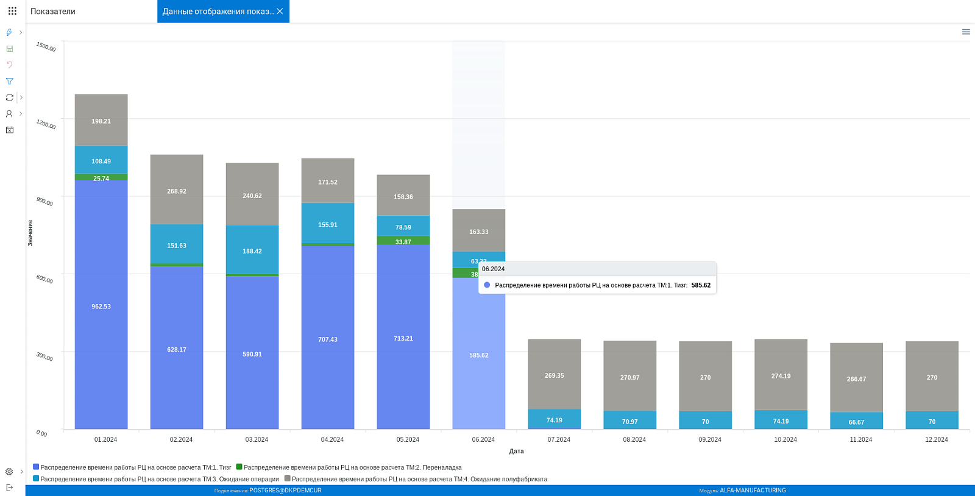
Task: Toggle legend series ТМ:4. Ожидание полуфабриката
Action: [x=416, y=479]
